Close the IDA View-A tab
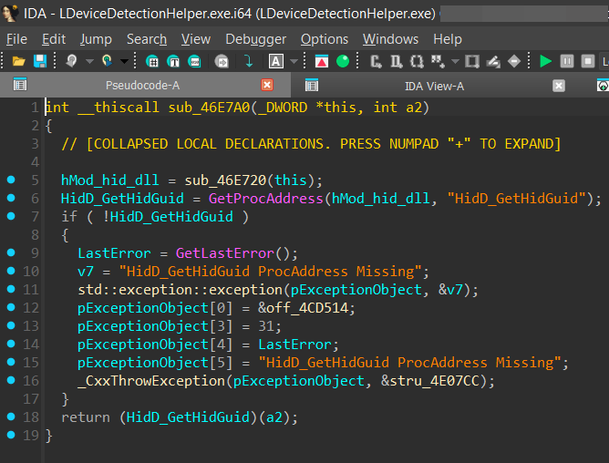The width and height of the screenshot is (609, 463). click(x=559, y=86)
